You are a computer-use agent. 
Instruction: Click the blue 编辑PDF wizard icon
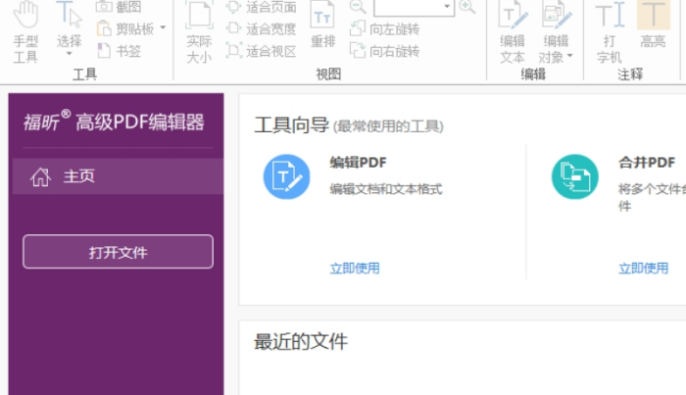[x=286, y=176]
